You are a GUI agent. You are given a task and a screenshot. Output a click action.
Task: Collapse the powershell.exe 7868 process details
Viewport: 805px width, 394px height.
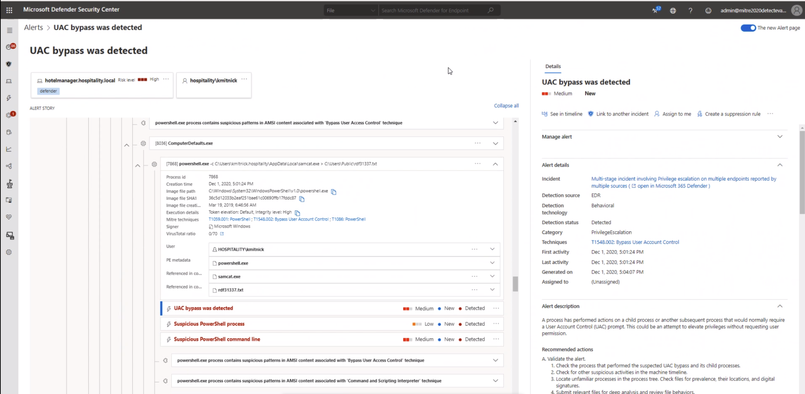[495, 164]
